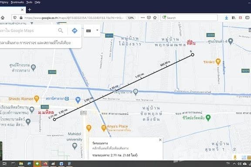Viewport: 251px width, 167px height.
Task: Click the green sports club pin
Action: (x=208, y=117)
